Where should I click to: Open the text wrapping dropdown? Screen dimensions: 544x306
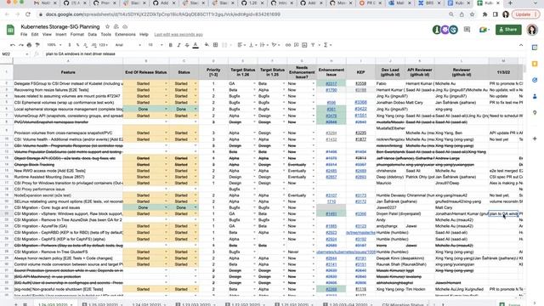coord(263,45)
